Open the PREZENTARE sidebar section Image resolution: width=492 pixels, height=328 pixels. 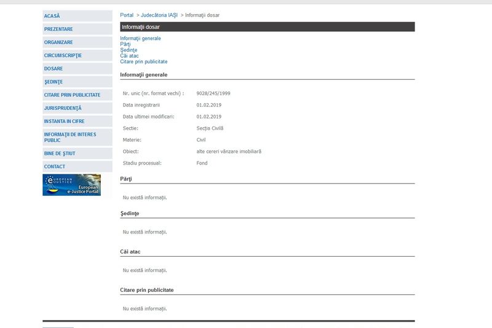tap(58, 29)
